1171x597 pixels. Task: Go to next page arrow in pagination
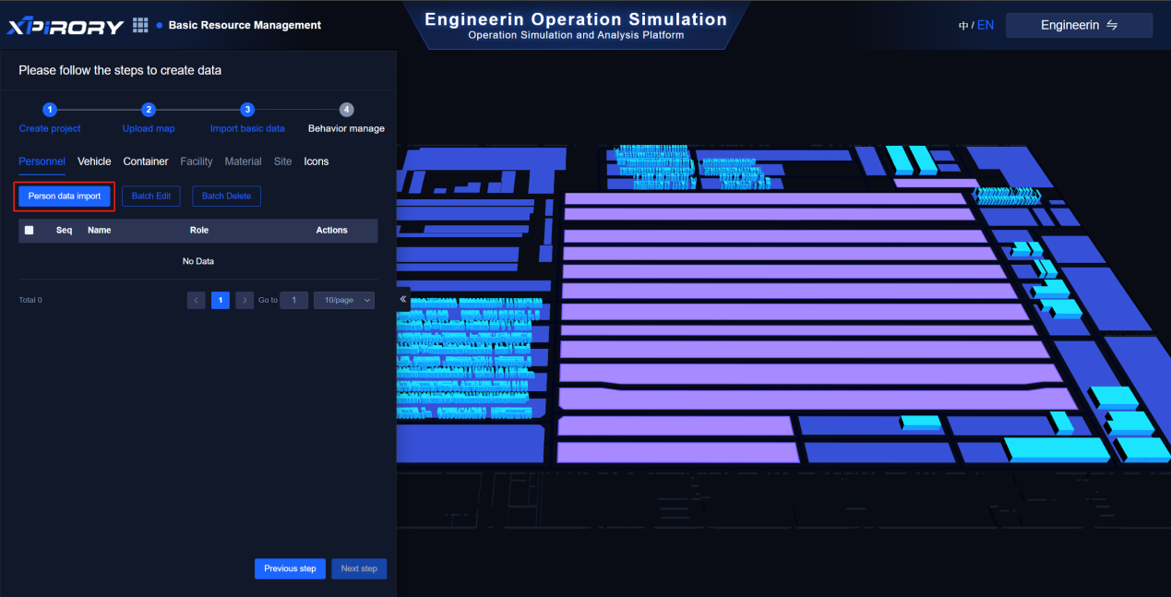pyautogui.click(x=245, y=300)
